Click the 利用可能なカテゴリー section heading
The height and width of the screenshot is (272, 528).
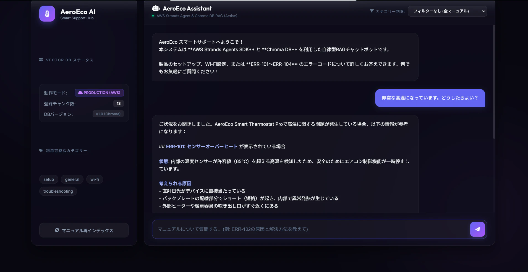click(x=66, y=151)
